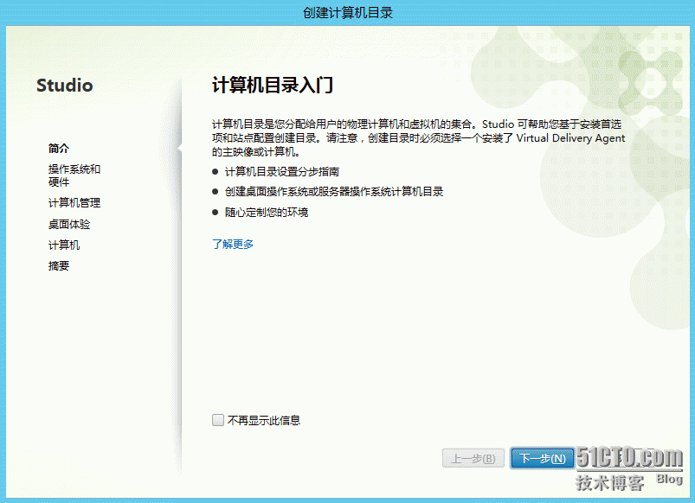695x503 pixels.
Task: Click the 计算机目录设置分步指南 bullet text
Action: click(x=282, y=171)
